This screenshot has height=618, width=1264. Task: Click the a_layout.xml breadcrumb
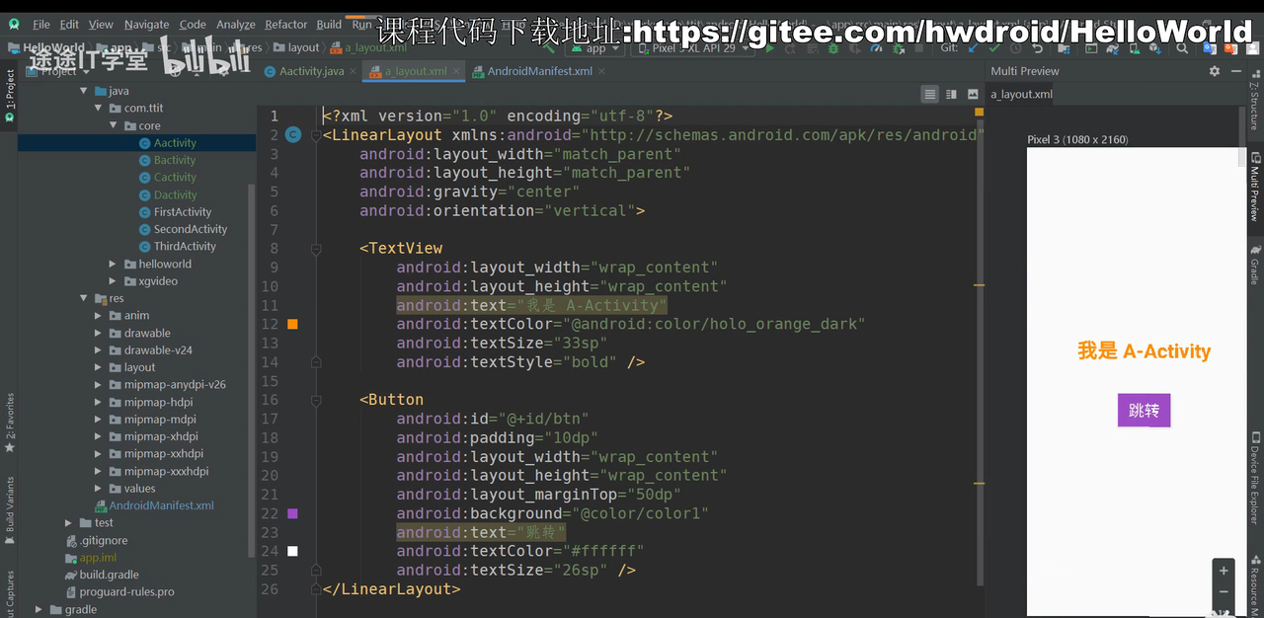coord(367,47)
